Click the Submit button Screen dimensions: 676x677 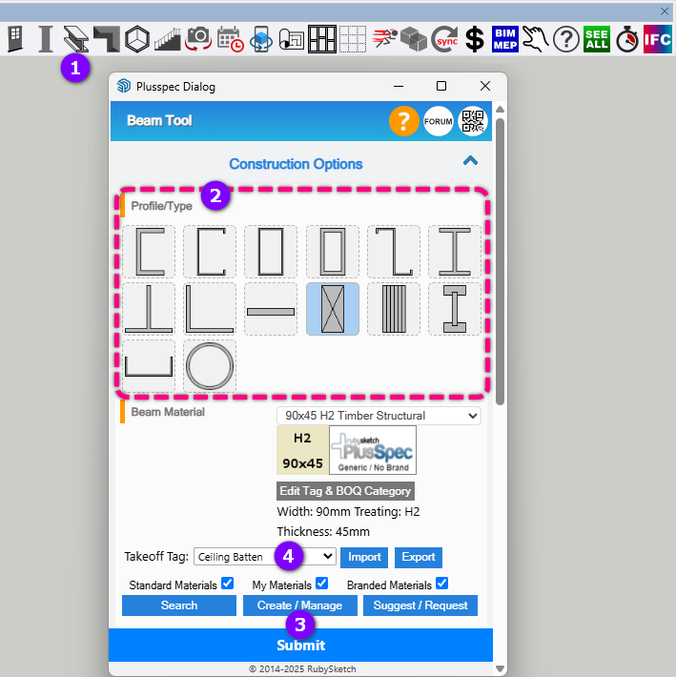(300, 645)
